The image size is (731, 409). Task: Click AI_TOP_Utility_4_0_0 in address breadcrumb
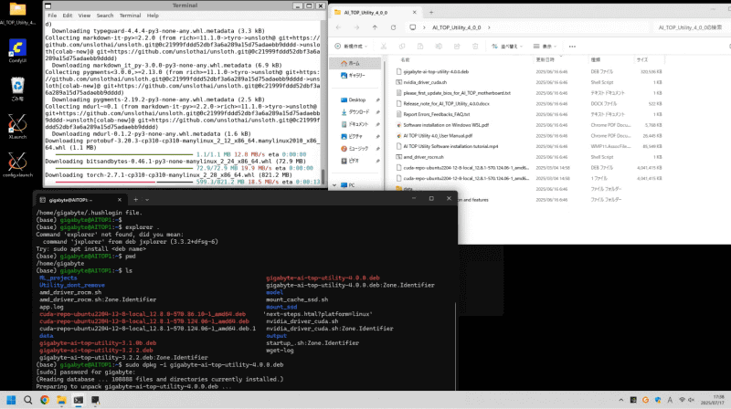(456, 27)
